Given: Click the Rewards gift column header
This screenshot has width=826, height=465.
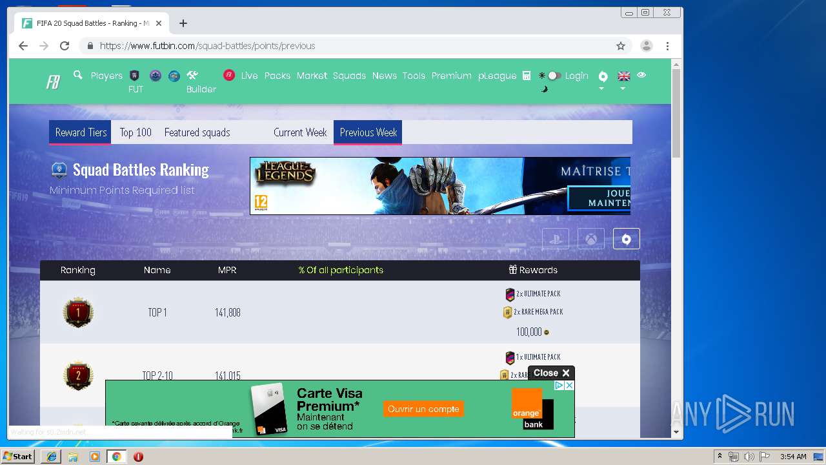Looking at the screenshot, I should [533, 270].
